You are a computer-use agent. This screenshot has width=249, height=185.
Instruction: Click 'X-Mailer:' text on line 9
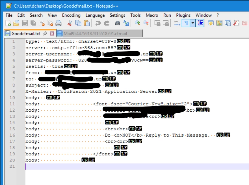[x=38, y=92]
